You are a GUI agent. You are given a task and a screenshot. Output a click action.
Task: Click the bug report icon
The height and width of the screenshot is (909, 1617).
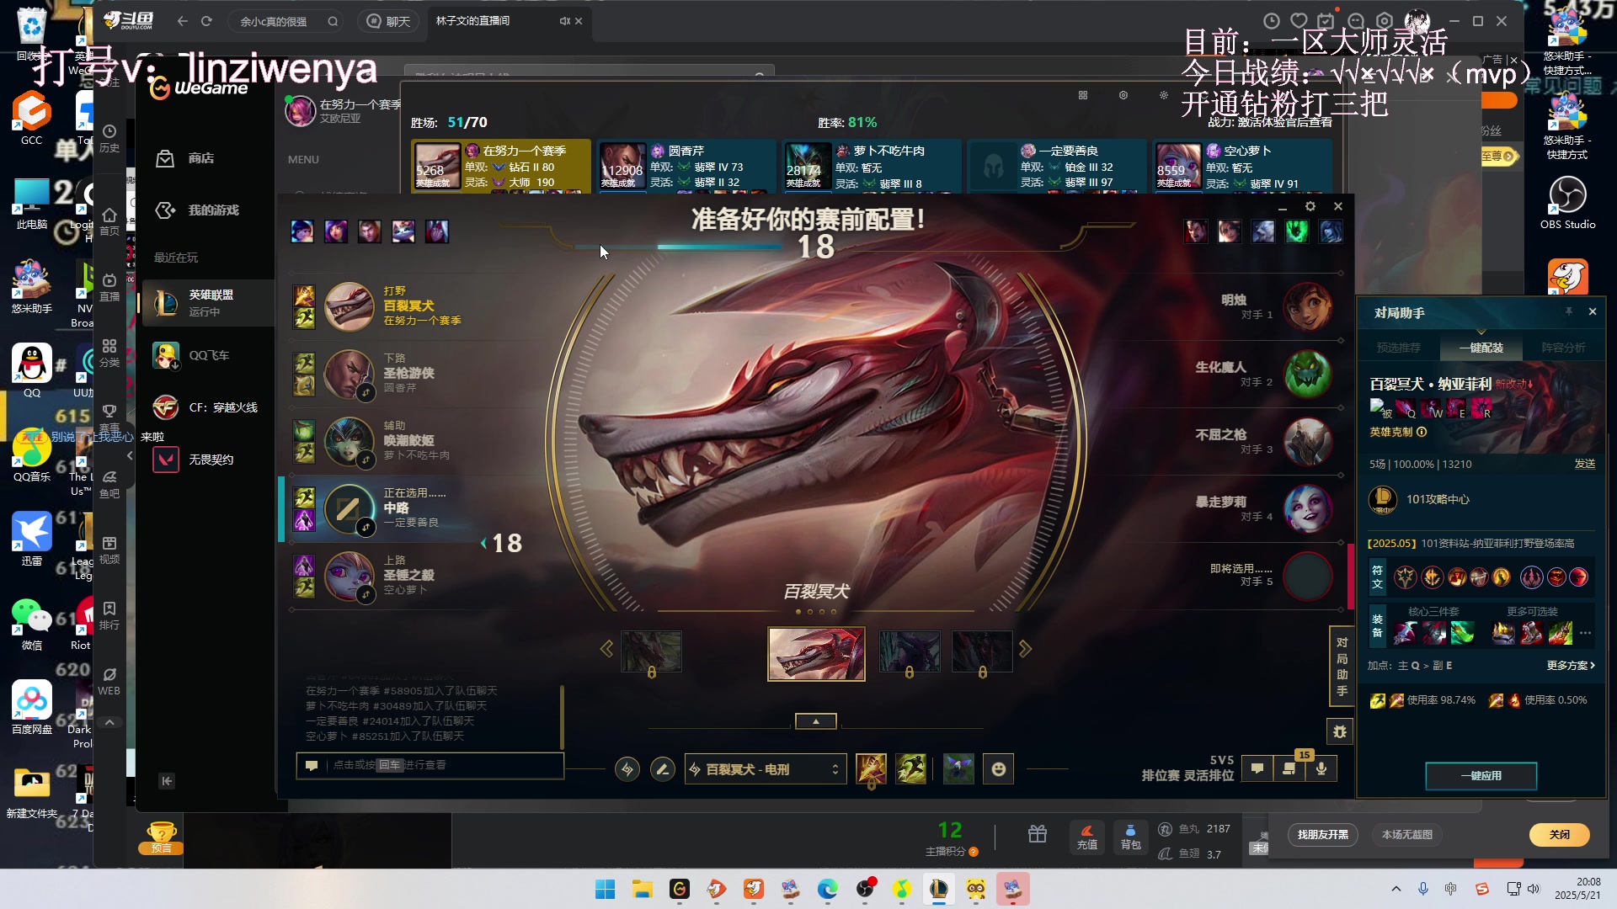point(1340,731)
